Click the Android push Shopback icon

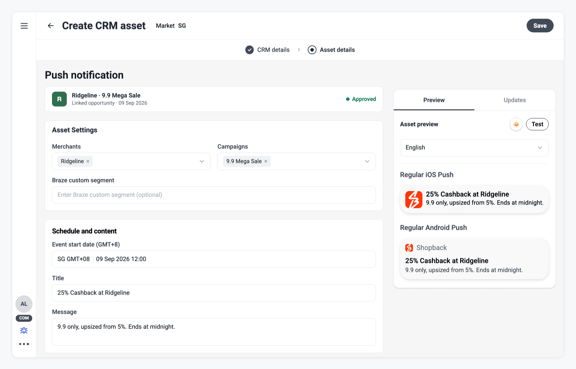pos(409,248)
